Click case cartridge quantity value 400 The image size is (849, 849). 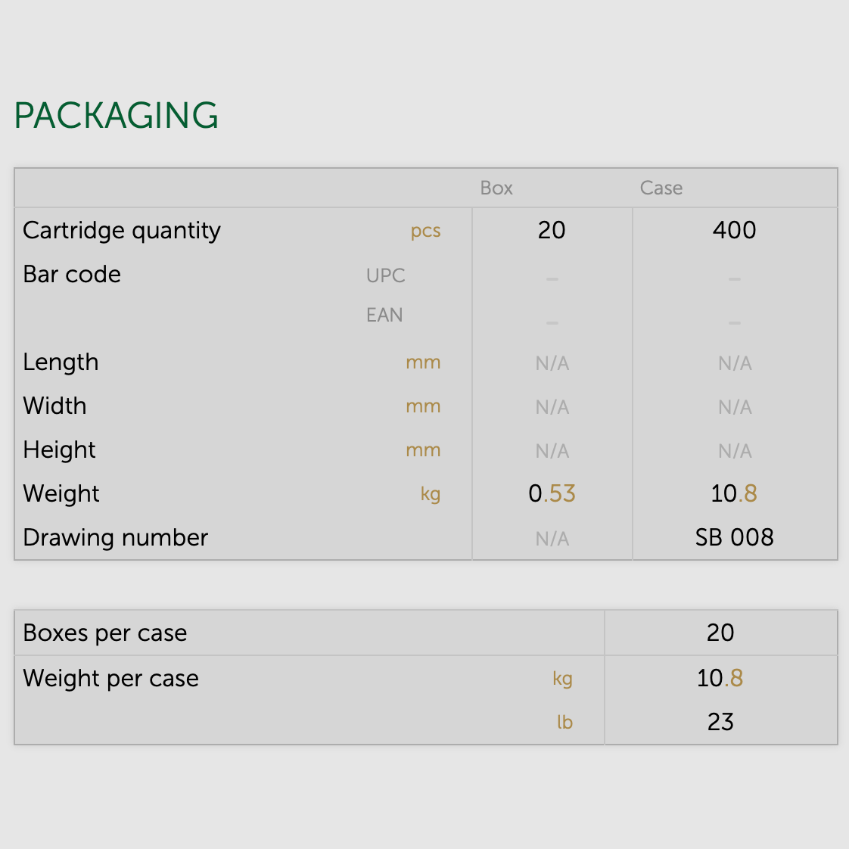pos(734,230)
